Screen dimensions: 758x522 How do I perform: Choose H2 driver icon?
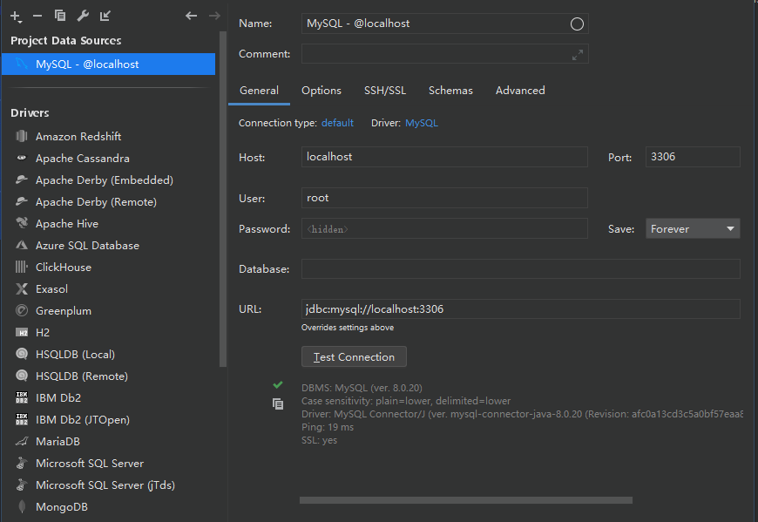coord(22,333)
